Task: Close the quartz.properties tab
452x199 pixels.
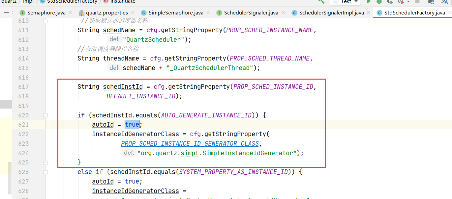Action: (x=133, y=13)
